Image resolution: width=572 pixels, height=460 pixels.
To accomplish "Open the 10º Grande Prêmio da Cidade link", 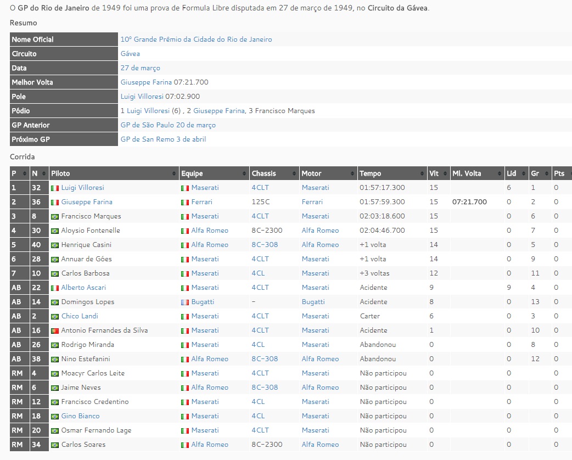I will tap(197, 40).
